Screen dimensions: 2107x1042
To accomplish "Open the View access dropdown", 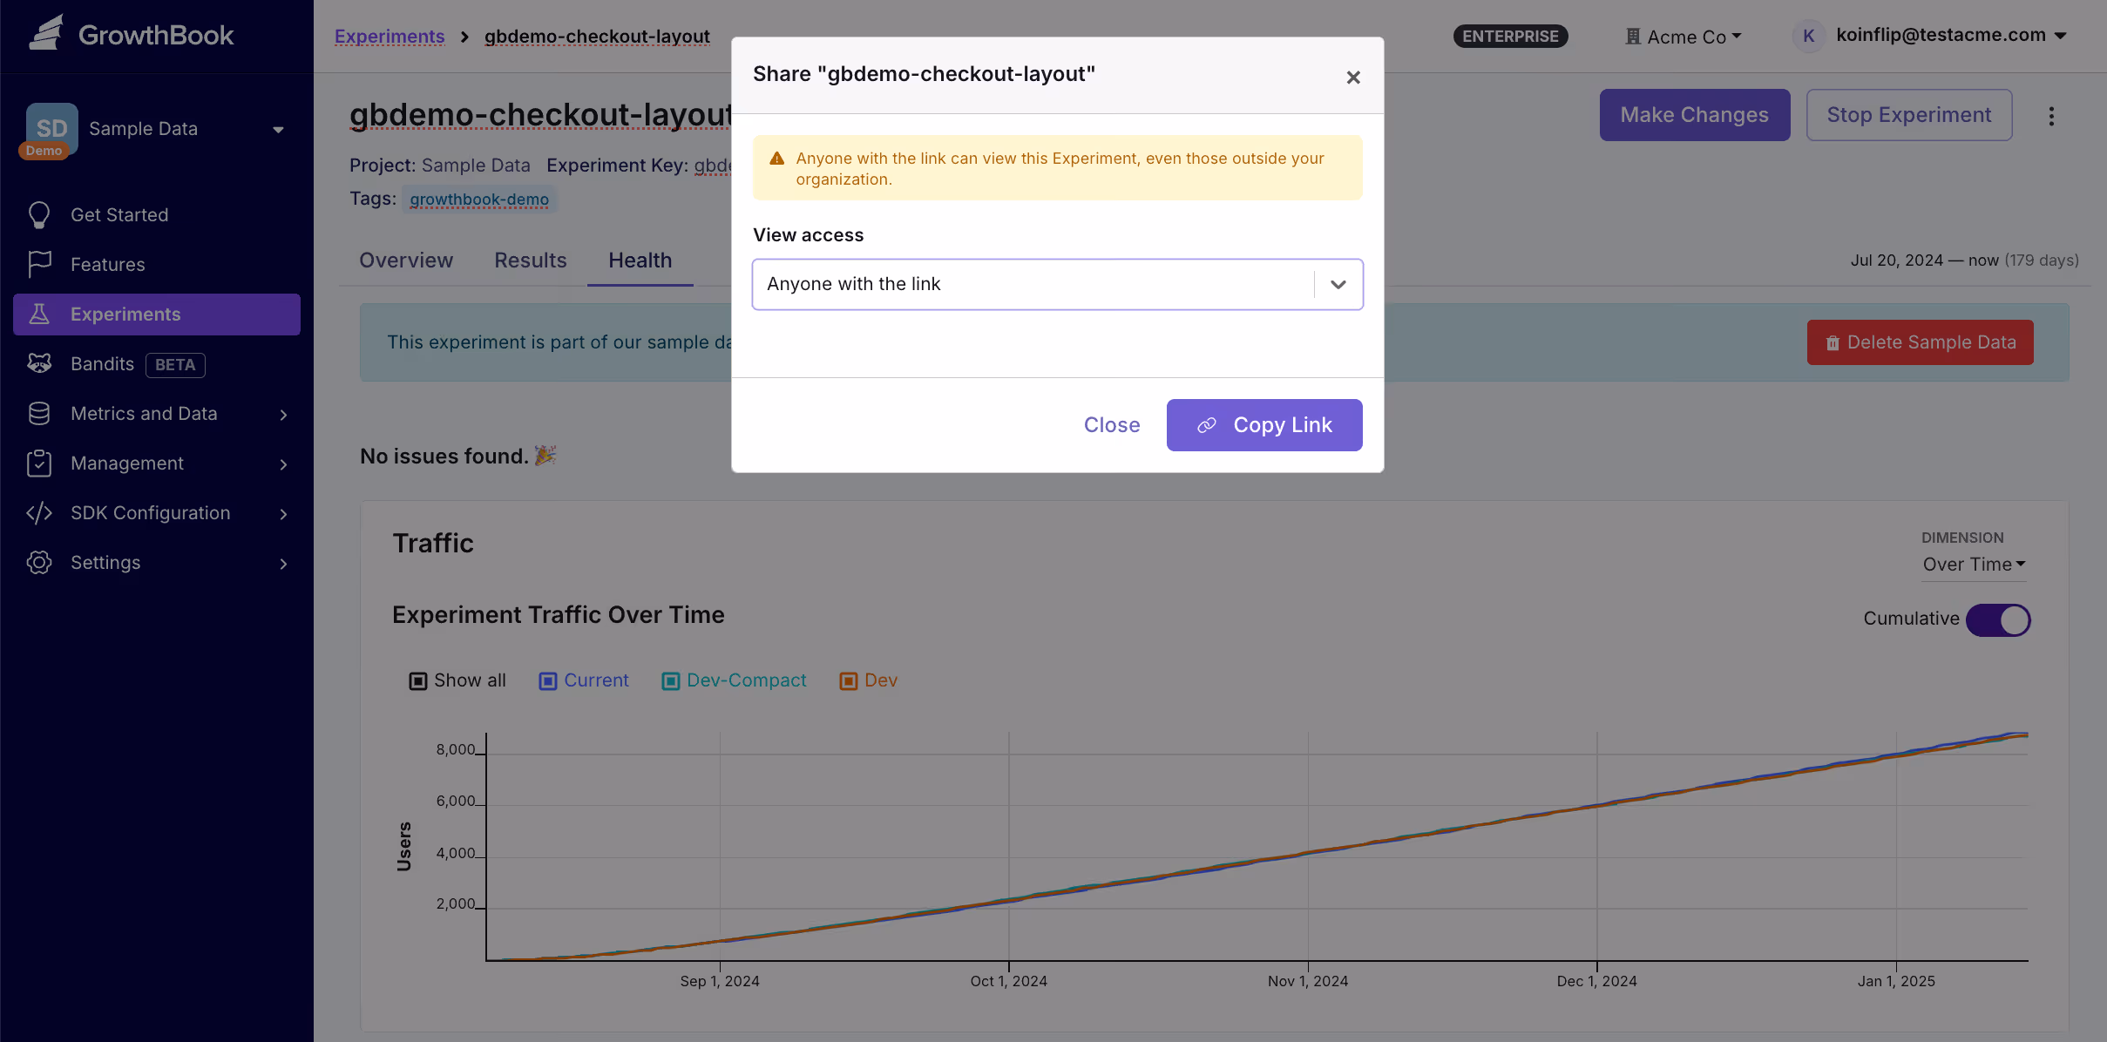I will [x=1057, y=284].
